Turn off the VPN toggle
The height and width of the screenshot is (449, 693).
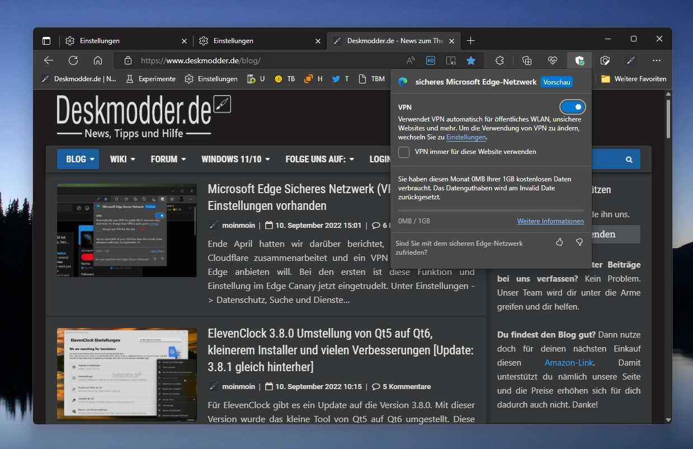573,106
